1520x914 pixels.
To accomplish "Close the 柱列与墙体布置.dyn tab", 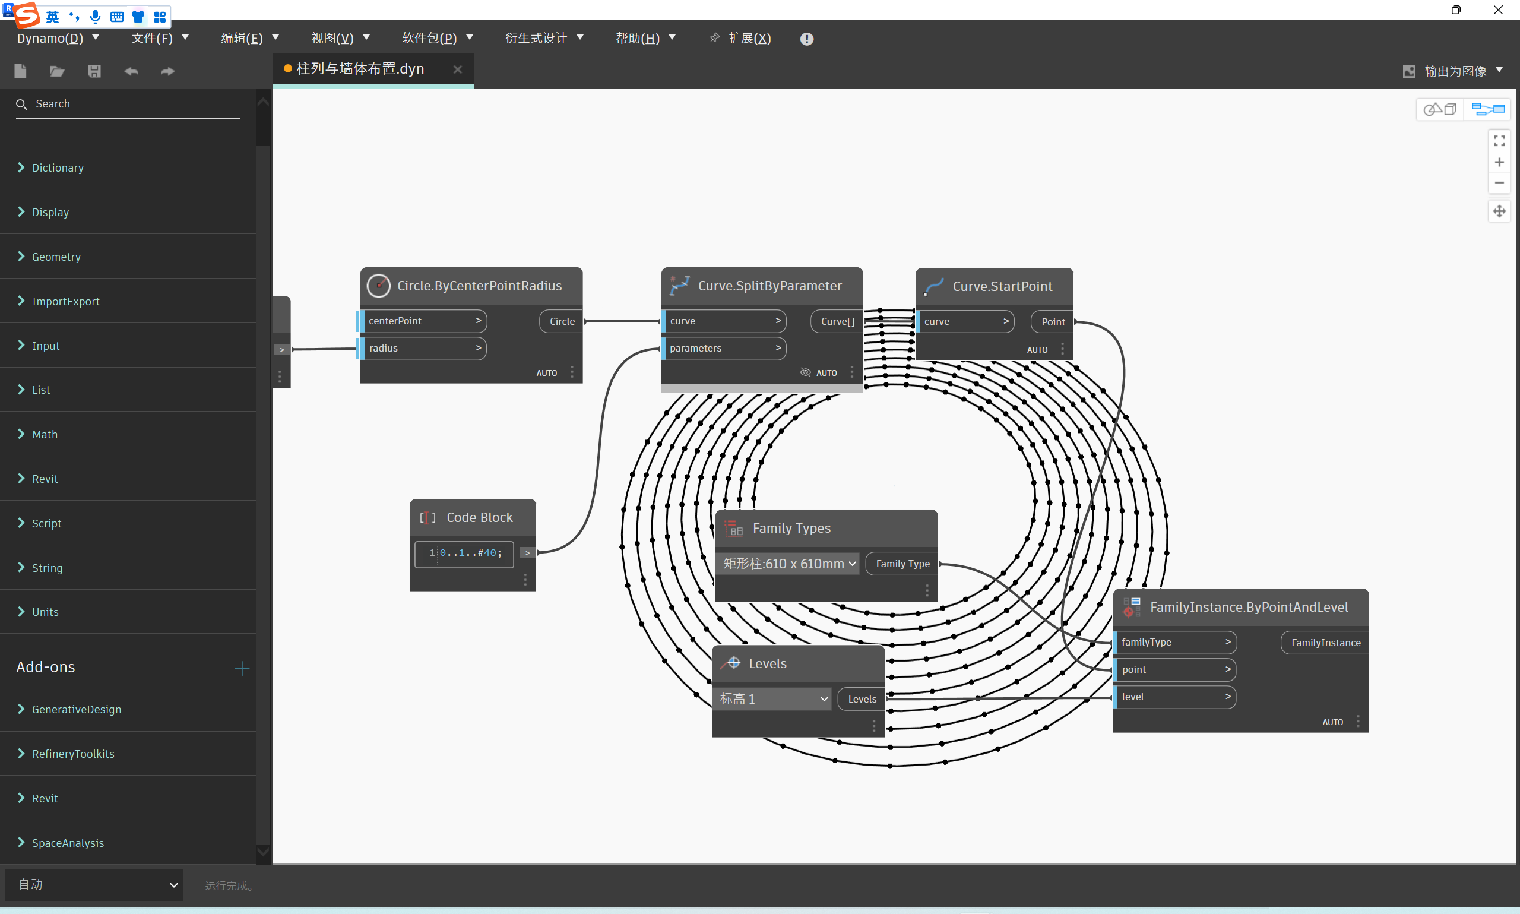I will (457, 69).
